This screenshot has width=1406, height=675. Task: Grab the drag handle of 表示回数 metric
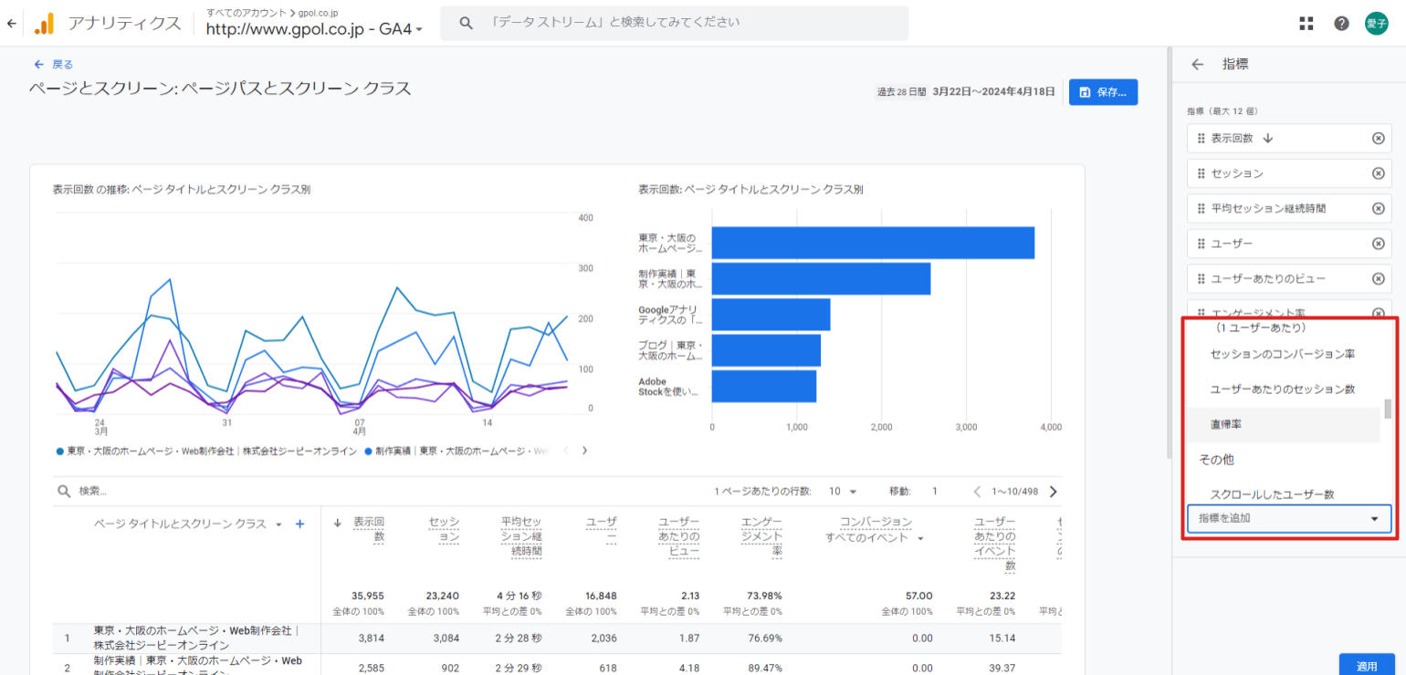1201,138
